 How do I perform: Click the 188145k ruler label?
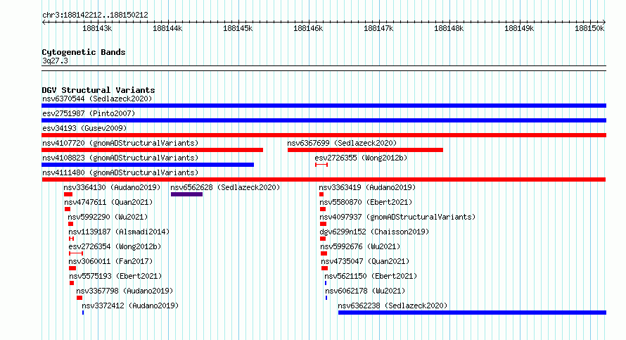(238, 28)
